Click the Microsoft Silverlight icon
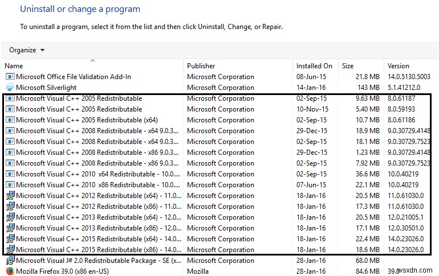The height and width of the screenshot is (276, 439). 10,88
